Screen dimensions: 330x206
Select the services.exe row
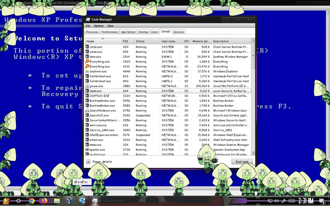pos(168,125)
